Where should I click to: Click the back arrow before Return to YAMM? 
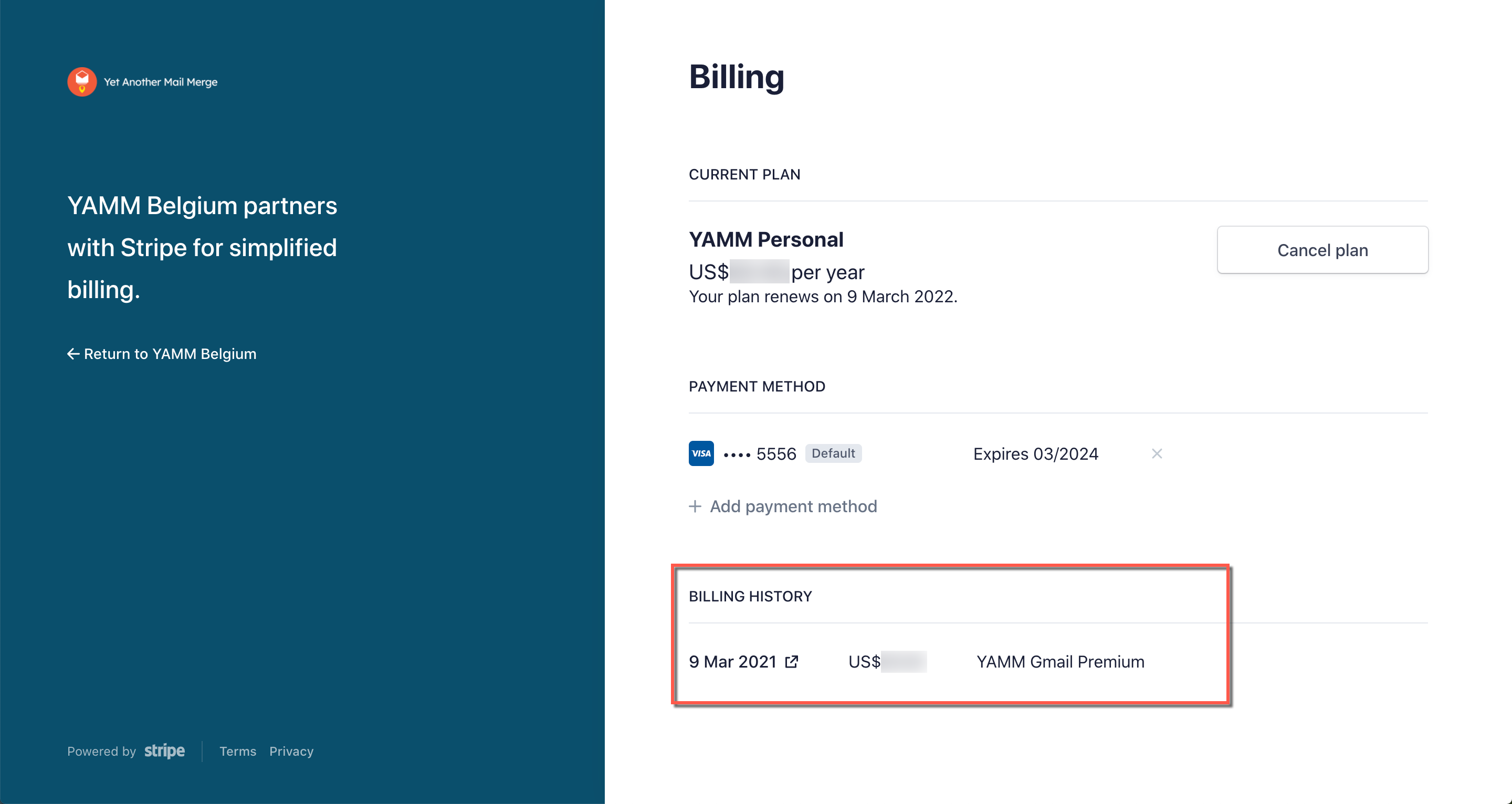73,353
